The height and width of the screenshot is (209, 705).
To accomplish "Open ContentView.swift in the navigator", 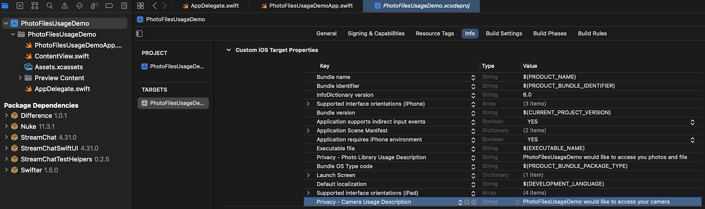I will coord(62,56).
